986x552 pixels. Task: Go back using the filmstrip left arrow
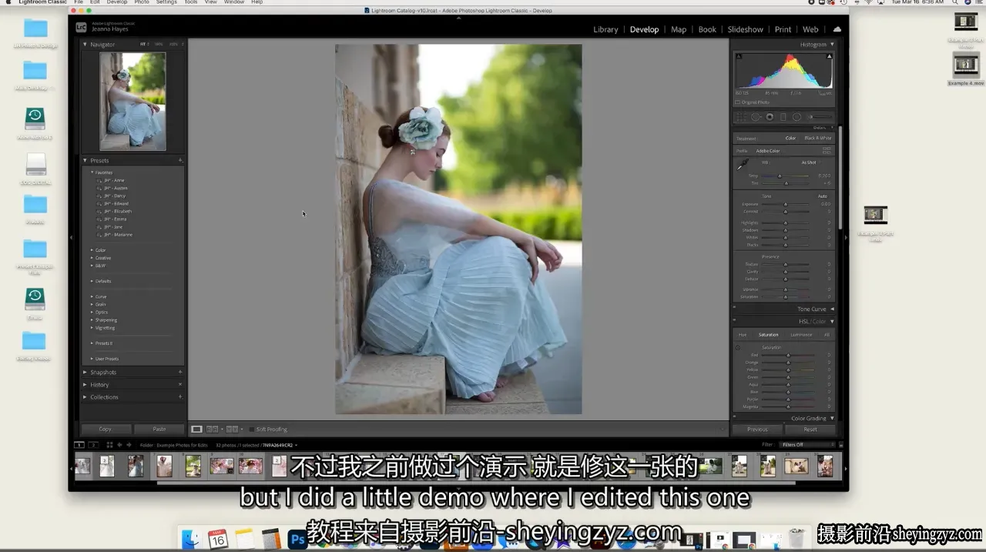(x=119, y=445)
